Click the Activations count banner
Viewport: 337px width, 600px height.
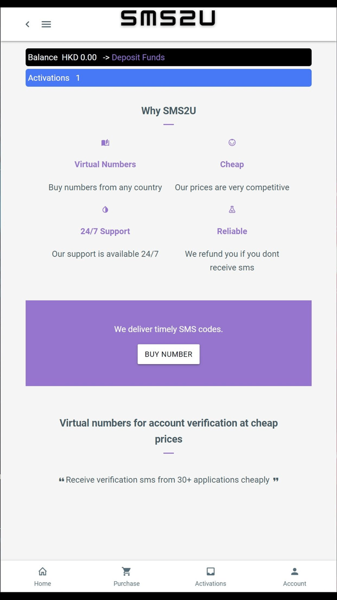point(168,78)
